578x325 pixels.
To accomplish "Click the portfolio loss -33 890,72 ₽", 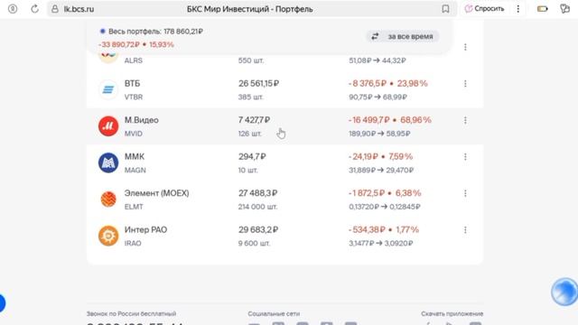I will coord(118,44).
